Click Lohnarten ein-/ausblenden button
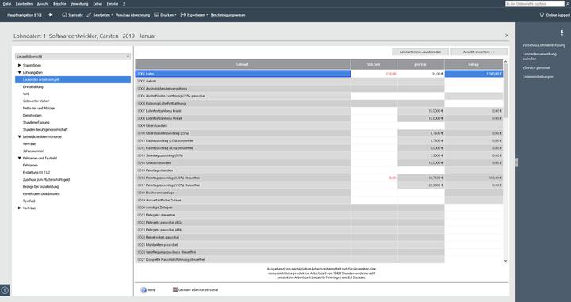571x302 pixels. [x=420, y=52]
